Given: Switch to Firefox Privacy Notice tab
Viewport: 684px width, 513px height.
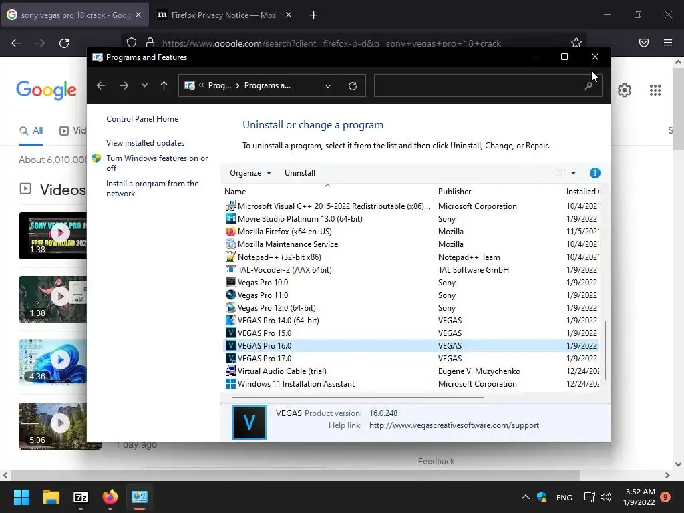Looking at the screenshot, I should click(225, 15).
